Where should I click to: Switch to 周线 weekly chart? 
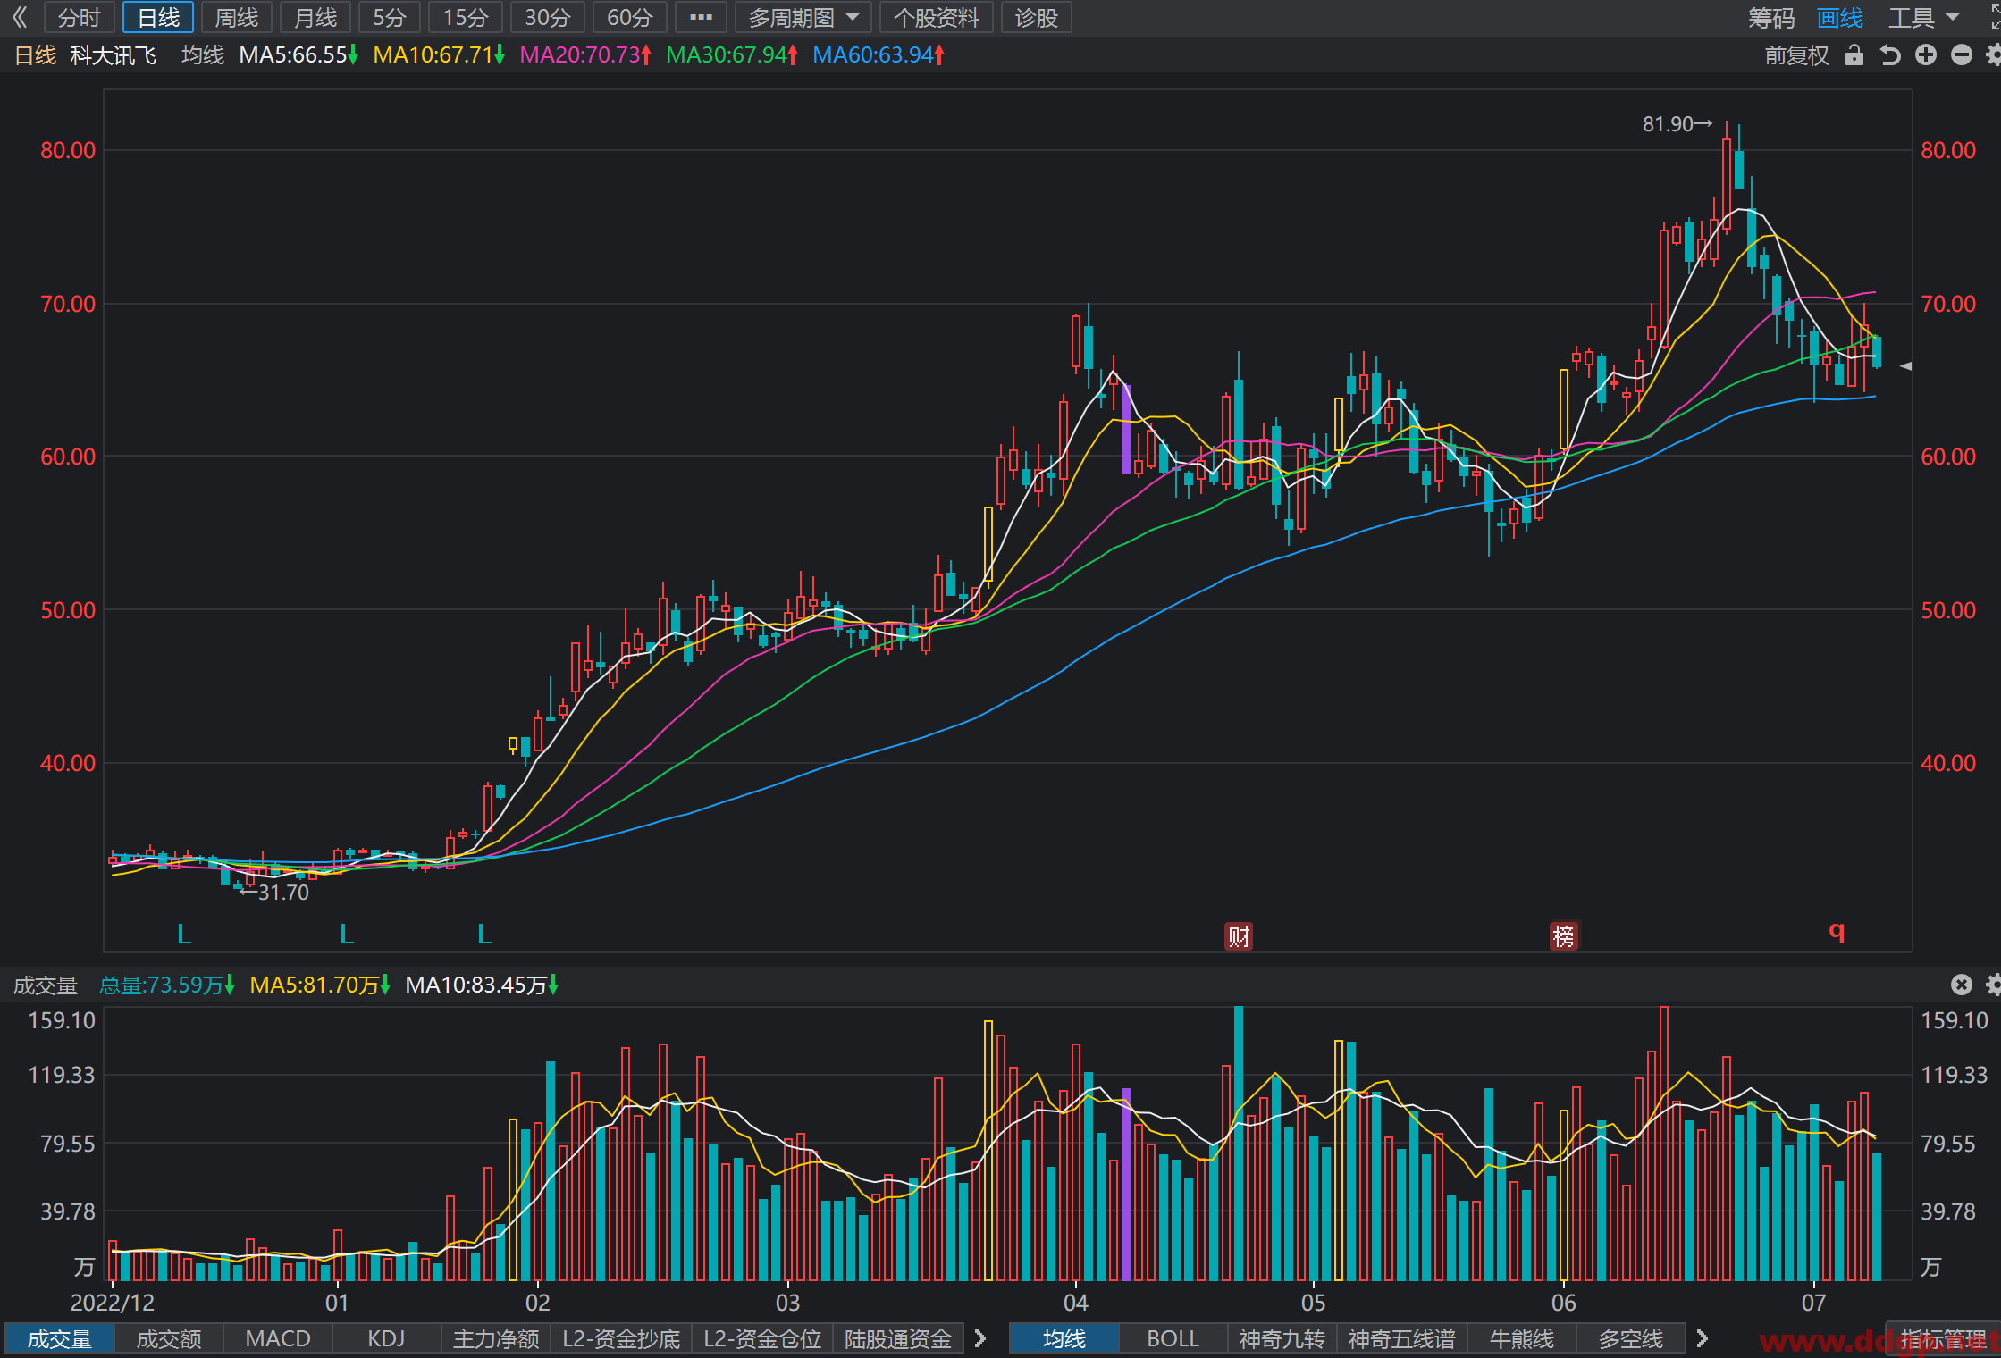click(x=237, y=18)
